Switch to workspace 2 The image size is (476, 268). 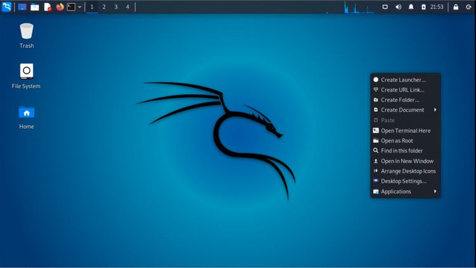tap(104, 7)
